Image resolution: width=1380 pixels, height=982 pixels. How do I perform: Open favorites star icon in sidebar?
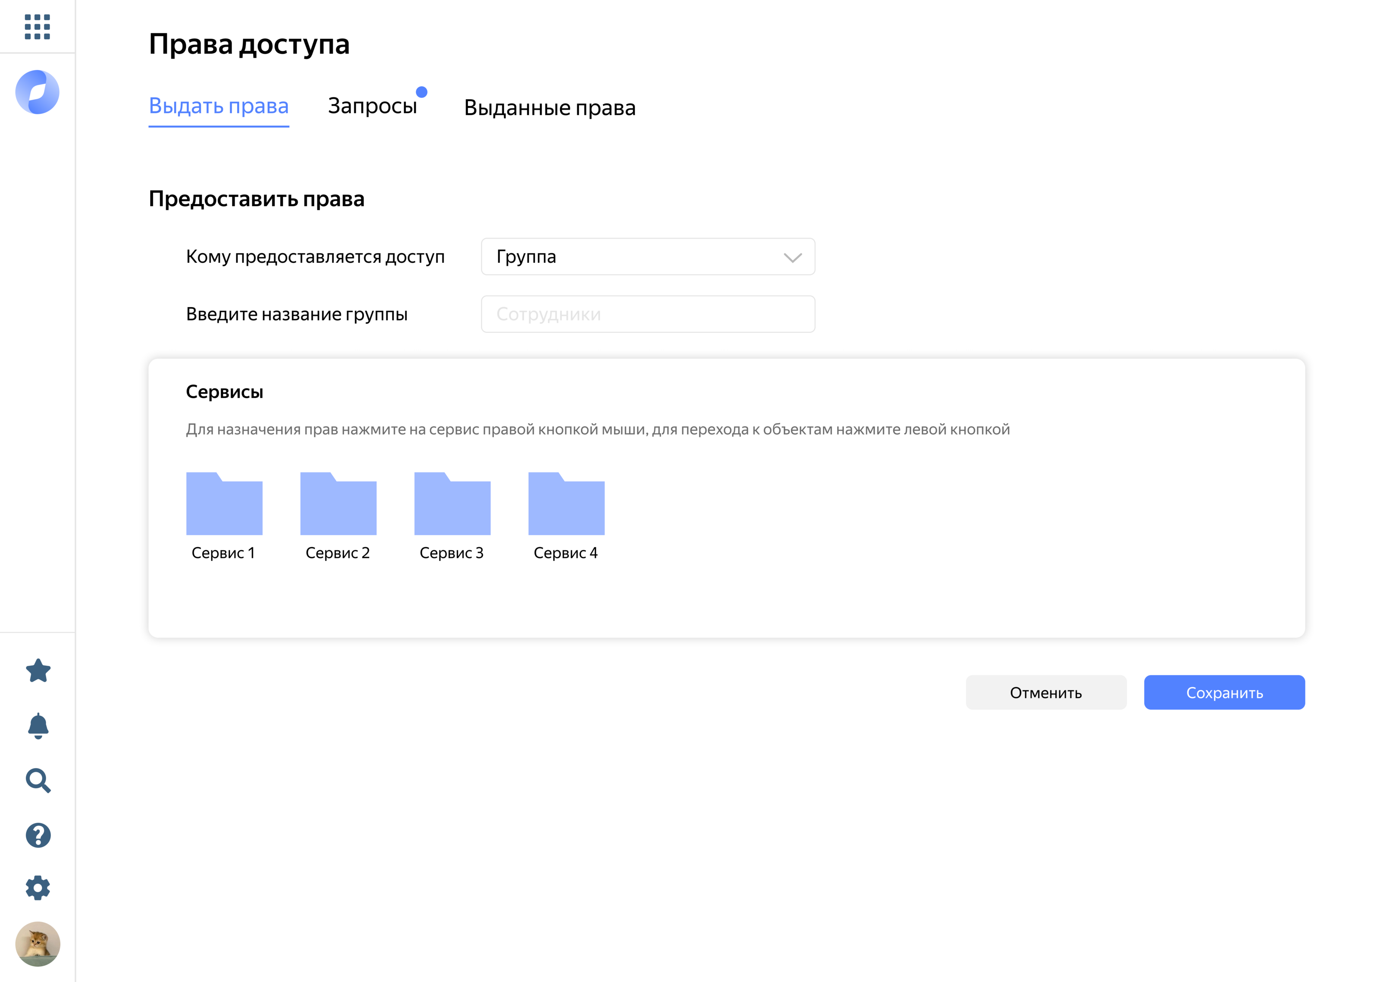click(x=38, y=670)
